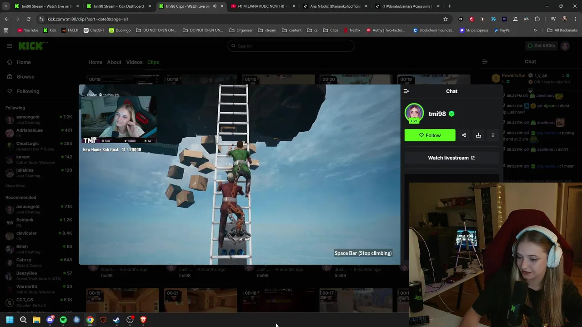
Task: Open a new browser tab
Action: [449, 6]
